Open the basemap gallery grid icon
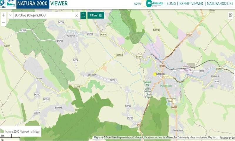This screenshot has height=141, width=235. 231,15
